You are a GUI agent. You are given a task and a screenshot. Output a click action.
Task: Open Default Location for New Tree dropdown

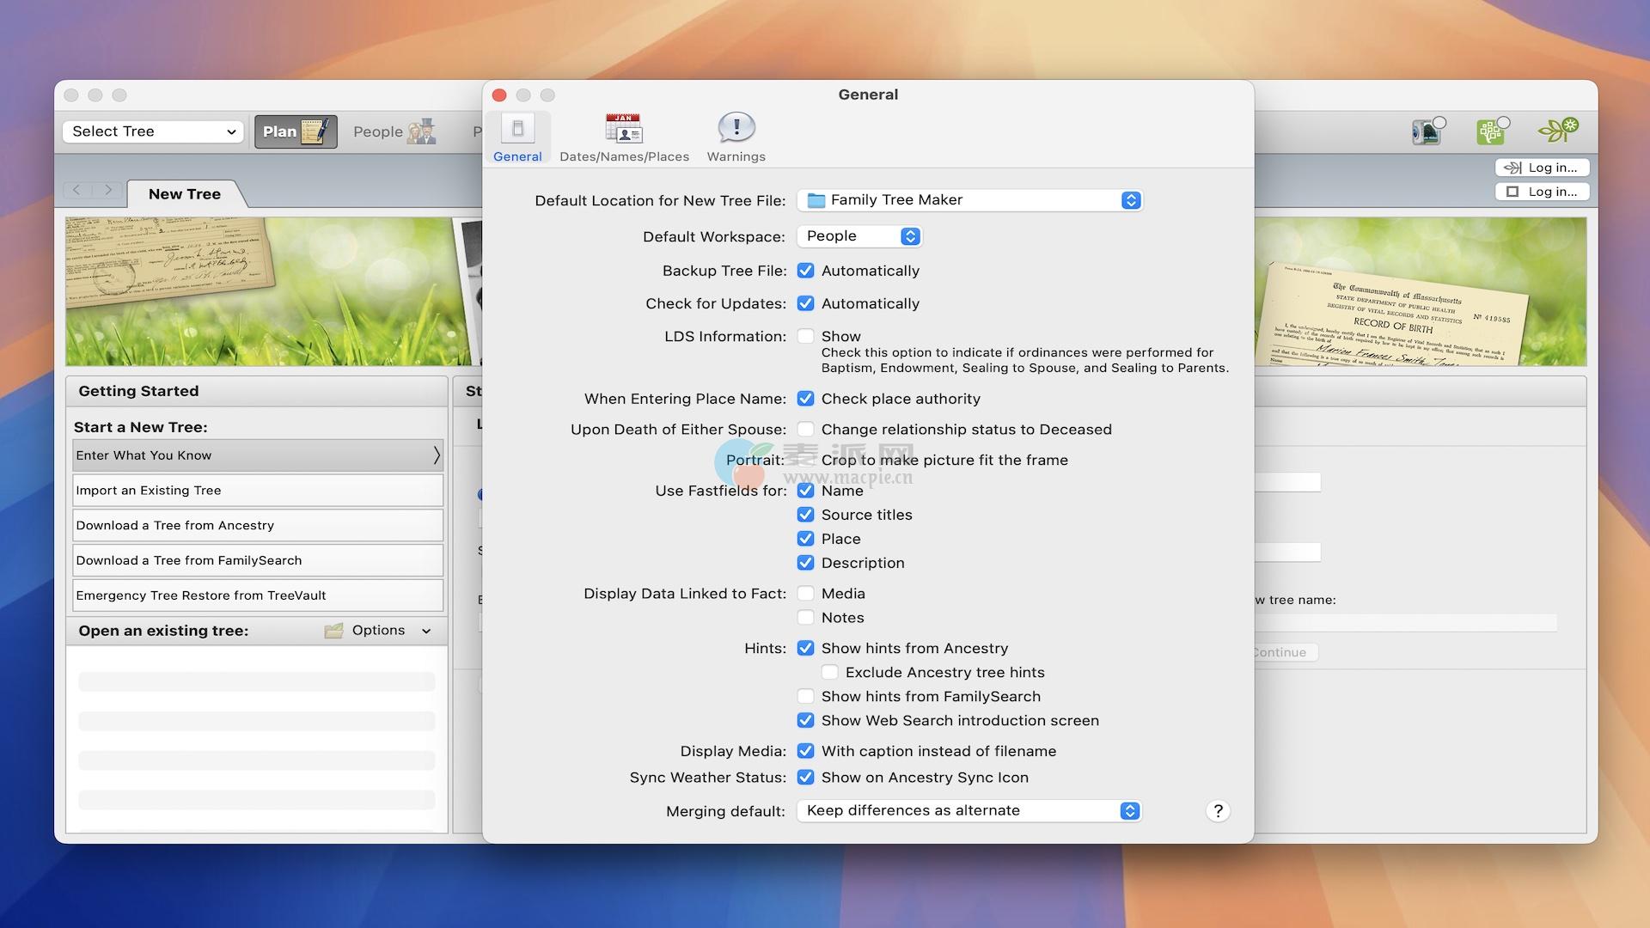tap(969, 200)
